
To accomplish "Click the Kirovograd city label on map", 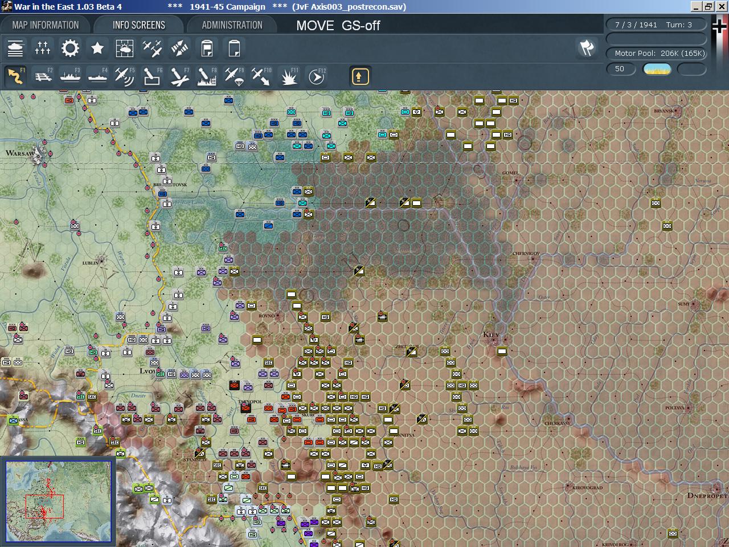I will tap(587, 488).
